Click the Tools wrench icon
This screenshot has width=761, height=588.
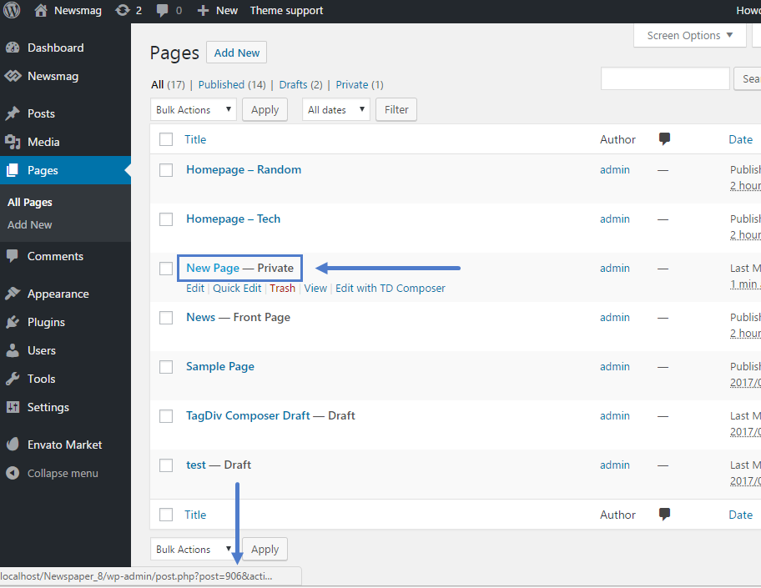[13, 379]
